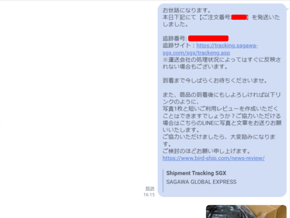Click the 既読 read status label

click(x=150, y=189)
